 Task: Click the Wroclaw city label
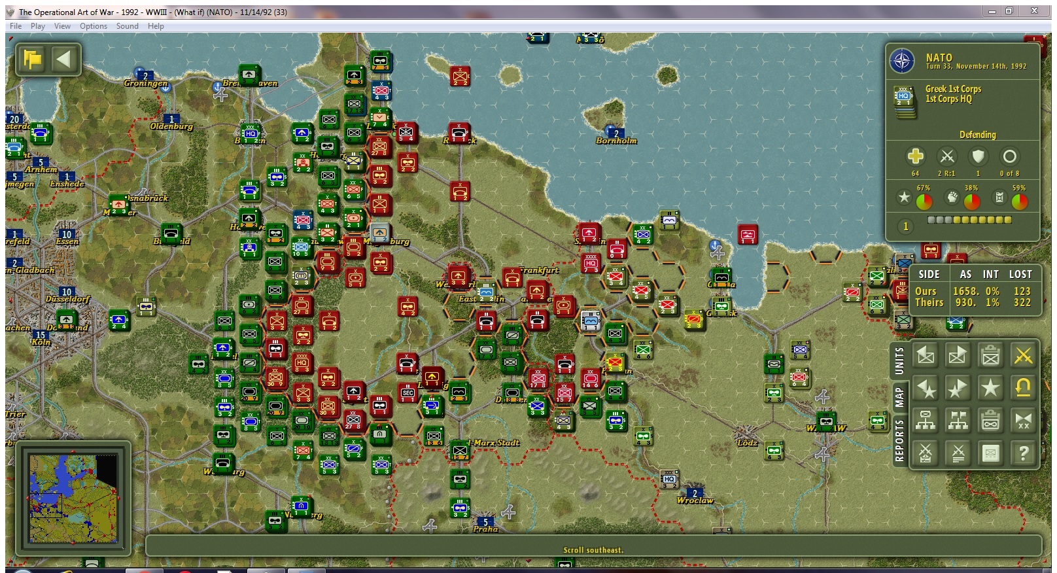tap(695, 500)
